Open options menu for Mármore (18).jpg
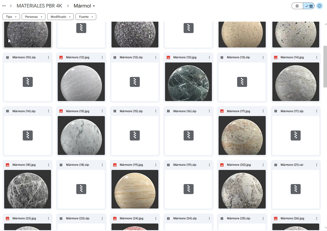327x231 pixels. click(48, 165)
